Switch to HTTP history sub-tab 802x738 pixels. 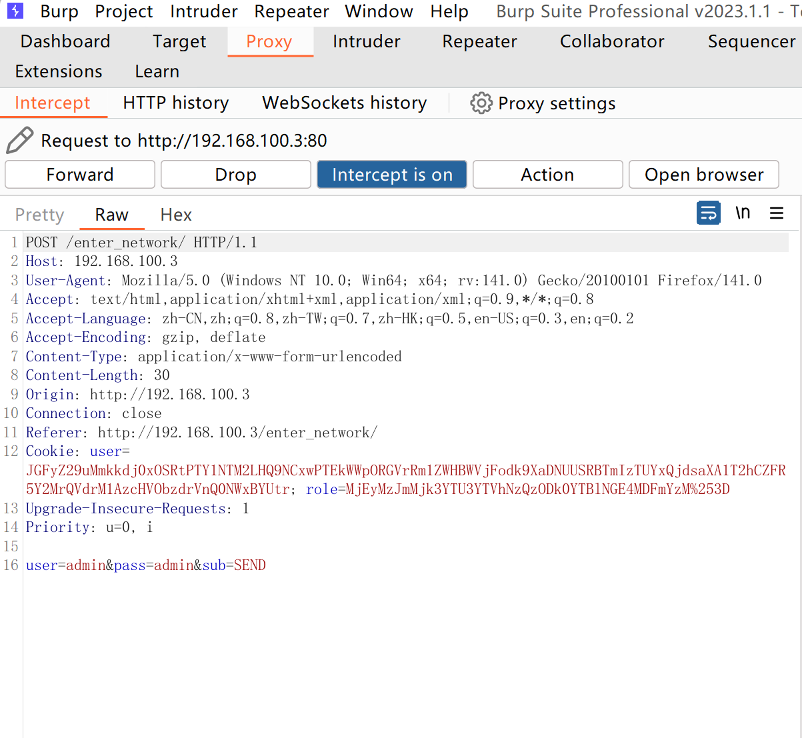[176, 103]
